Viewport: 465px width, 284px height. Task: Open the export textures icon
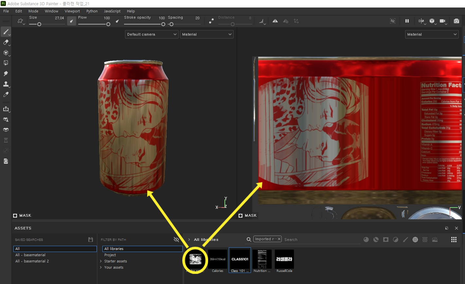pyautogui.click(x=6, y=109)
